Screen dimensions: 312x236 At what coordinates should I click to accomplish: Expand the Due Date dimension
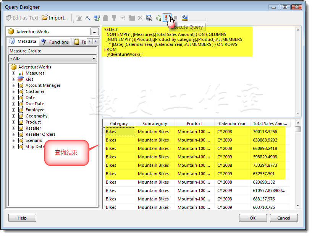click(x=13, y=104)
